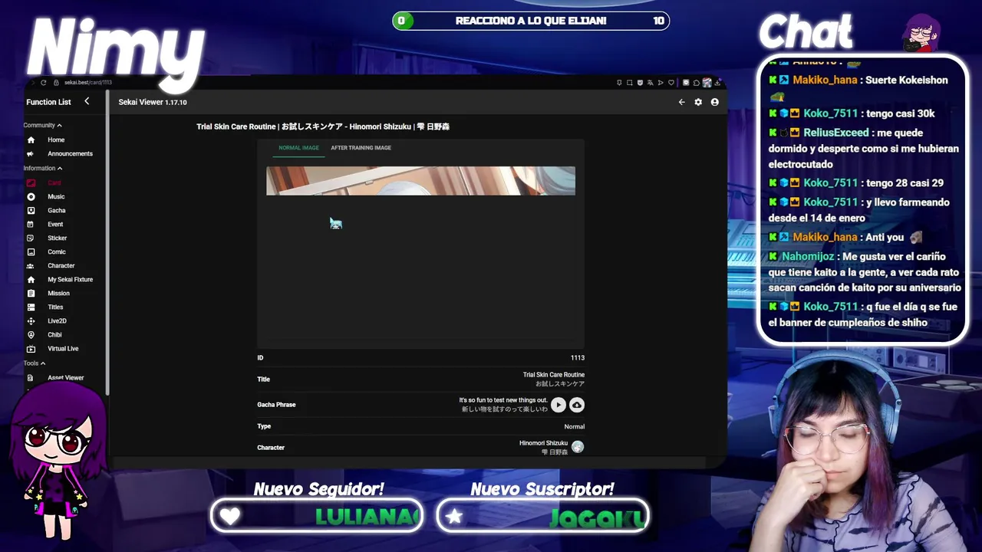Open the Mission clipboard icon
This screenshot has height=552, width=982.
click(31, 294)
